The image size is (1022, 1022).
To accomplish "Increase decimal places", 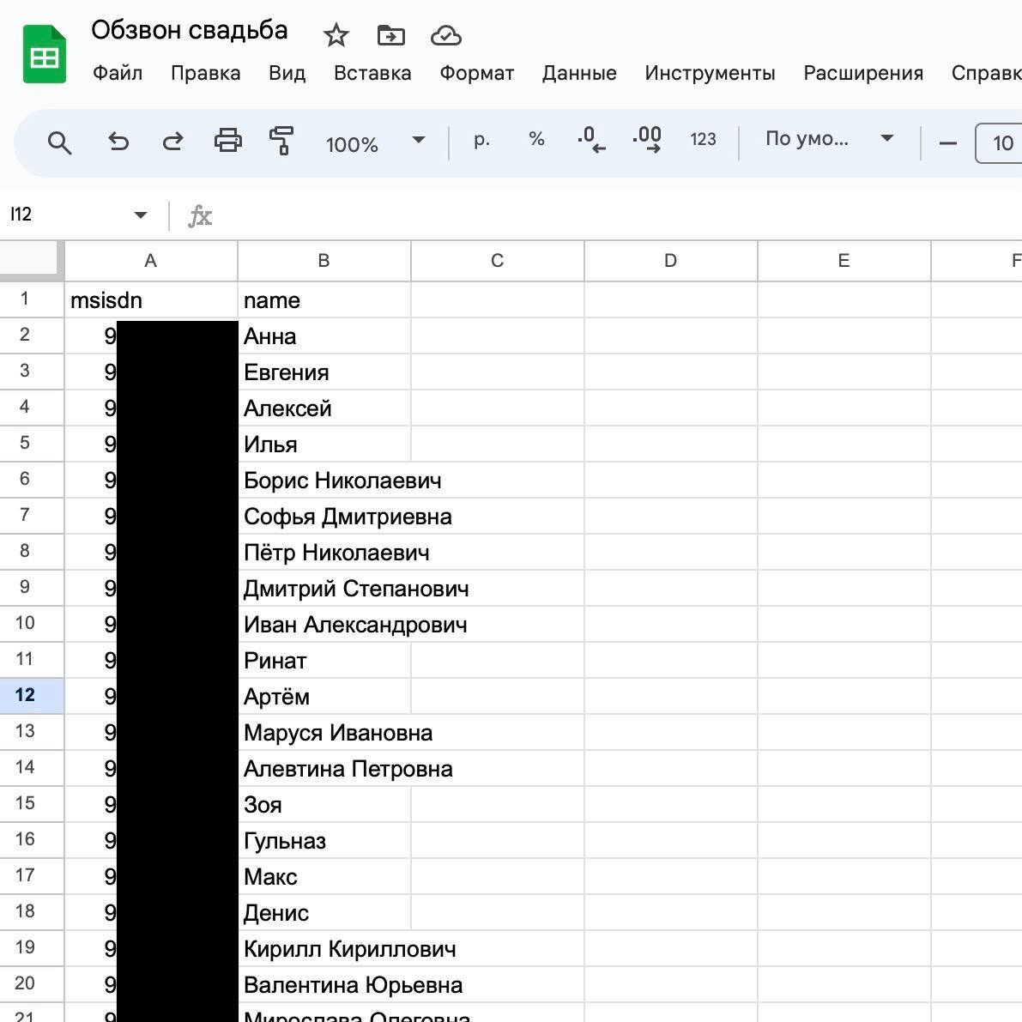I will (646, 140).
